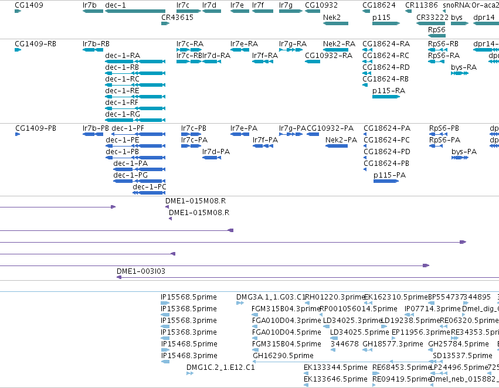Click the dec-1-PF protein label
This screenshot has height=388, width=499.
[x=128, y=128]
